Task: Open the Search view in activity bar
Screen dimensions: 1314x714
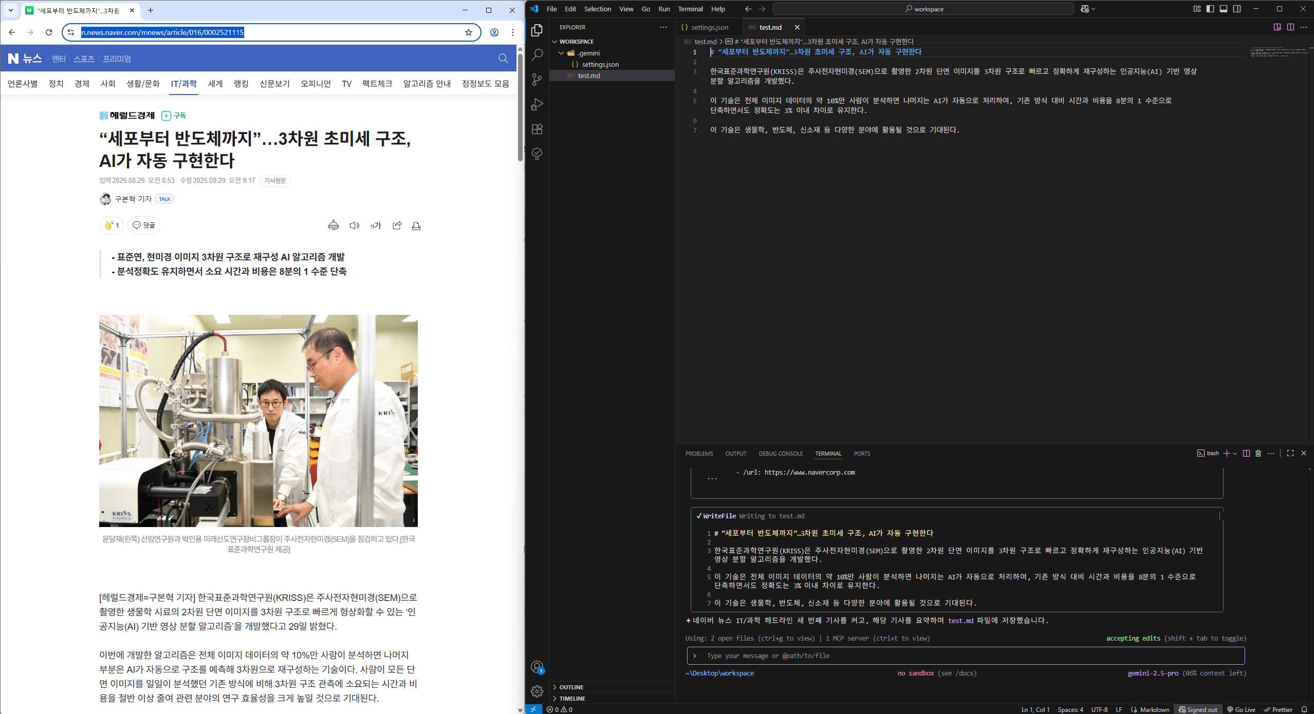Action: 537,54
